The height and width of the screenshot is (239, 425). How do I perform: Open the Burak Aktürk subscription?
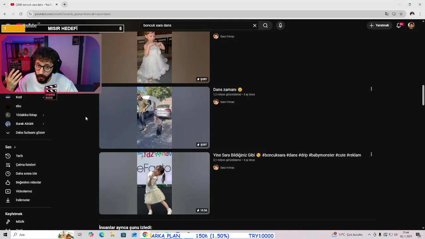(25, 124)
